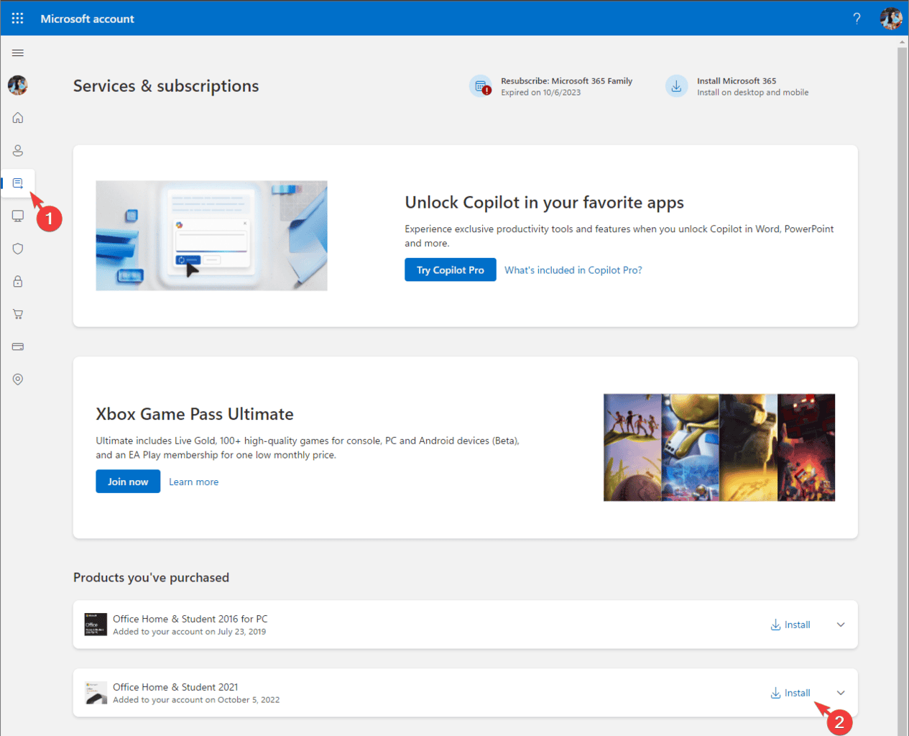909x736 pixels.
Task: Go to Home in the sidebar
Action: [18, 118]
